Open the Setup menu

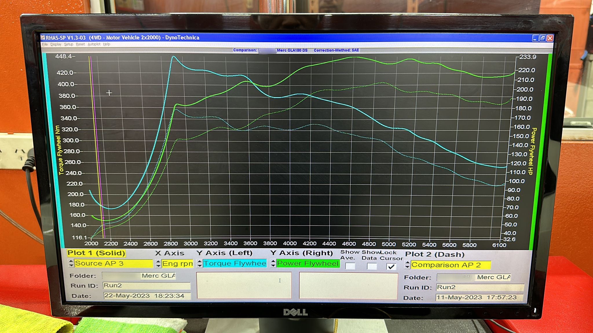tap(69, 45)
